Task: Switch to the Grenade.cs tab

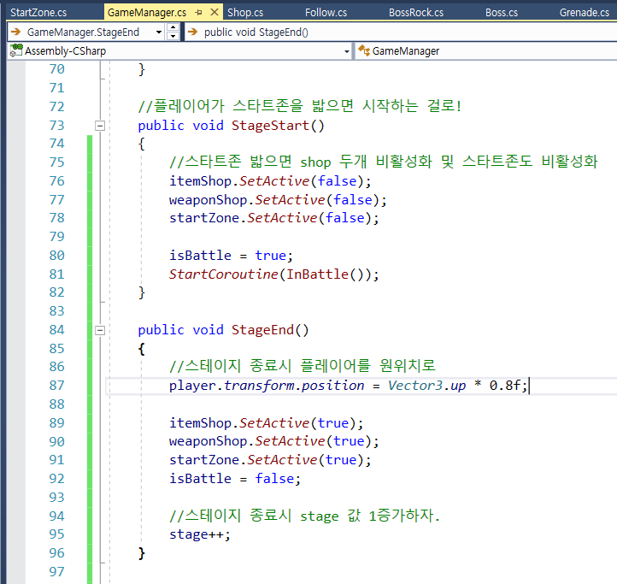Action: (x=585, y=13)
